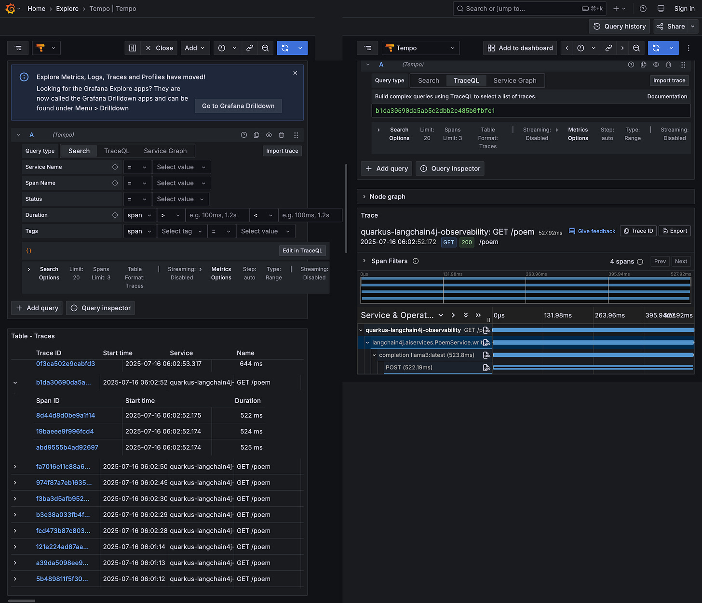The width and height of the screenshot is (702, 603).
Task: Hide query A response in right pane
Action: 656,65
